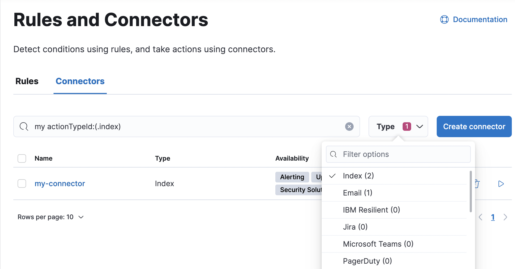515x269 pixels.
Task: Deselect the Index (2) type filter
Action: click(358, 176)
